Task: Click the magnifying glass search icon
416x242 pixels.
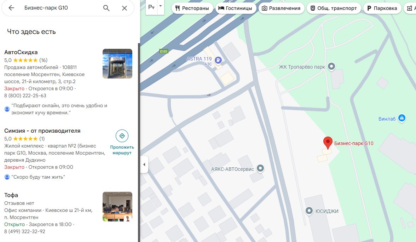Action: 106,8
